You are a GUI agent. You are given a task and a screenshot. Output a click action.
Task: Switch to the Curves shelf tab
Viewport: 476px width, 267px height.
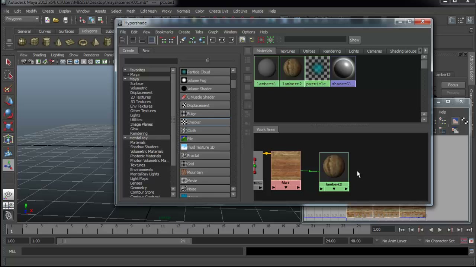[45, 31]
